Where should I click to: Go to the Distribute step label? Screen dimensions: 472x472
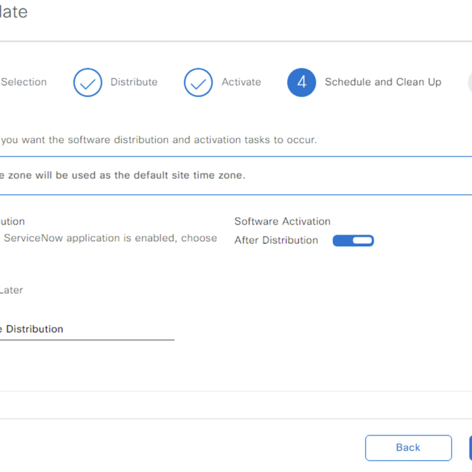point(134,82)
